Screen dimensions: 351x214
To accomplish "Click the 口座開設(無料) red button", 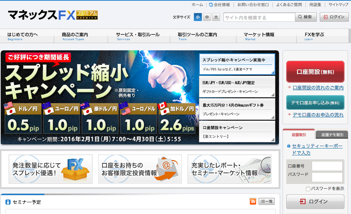I will pyautogui.click(x=315, y=72).
